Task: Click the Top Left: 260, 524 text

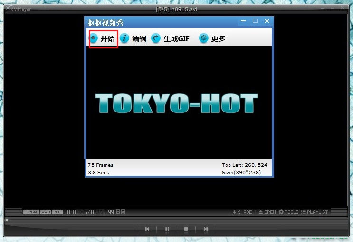Action: (x=245, y=165)
